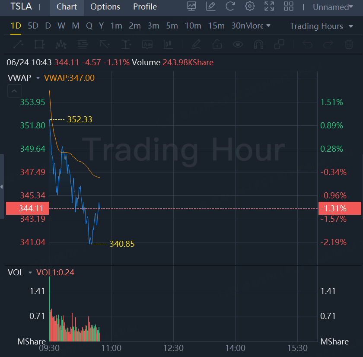Screen dimensions: 363x357
Task: Click the TSLA ticker symbol
Action: point(21,6)
